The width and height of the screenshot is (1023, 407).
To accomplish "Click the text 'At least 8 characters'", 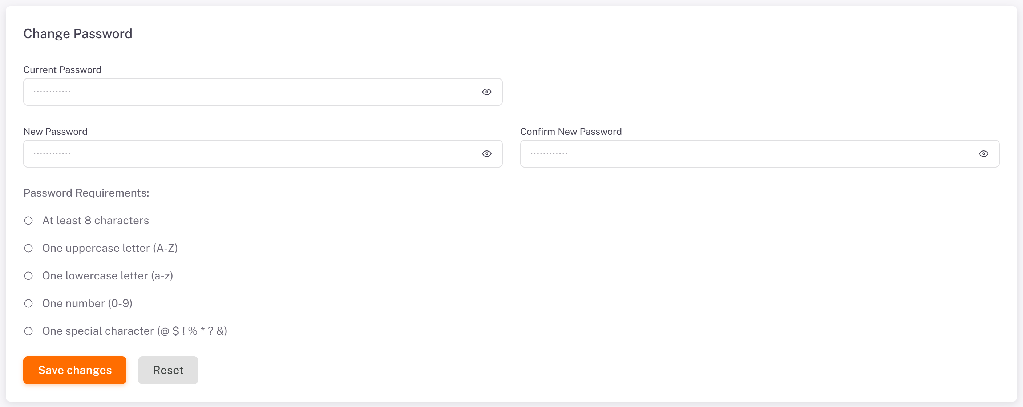I will (x=96, y=221).
